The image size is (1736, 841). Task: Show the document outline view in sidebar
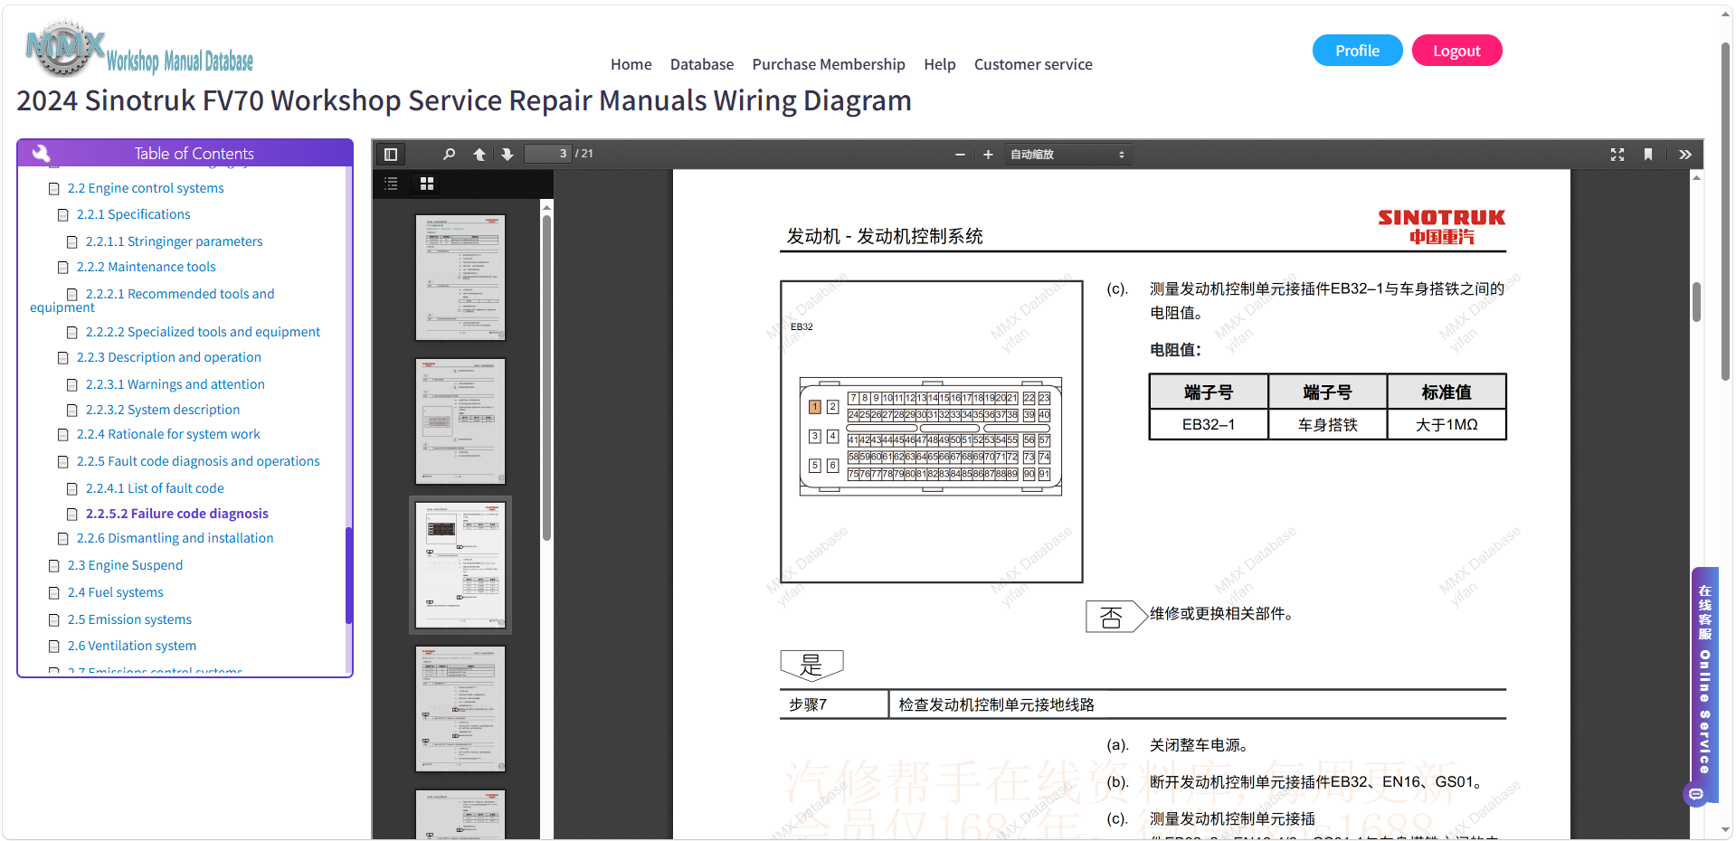coord(391,184)
